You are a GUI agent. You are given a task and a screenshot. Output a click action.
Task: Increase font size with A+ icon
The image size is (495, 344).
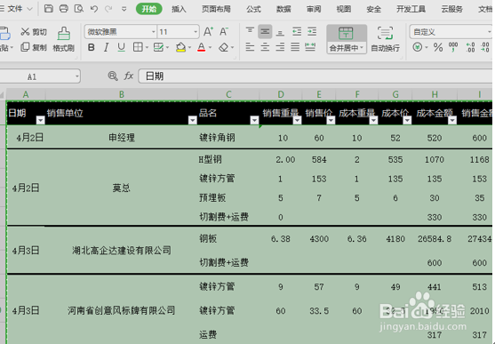click(208, 31)
